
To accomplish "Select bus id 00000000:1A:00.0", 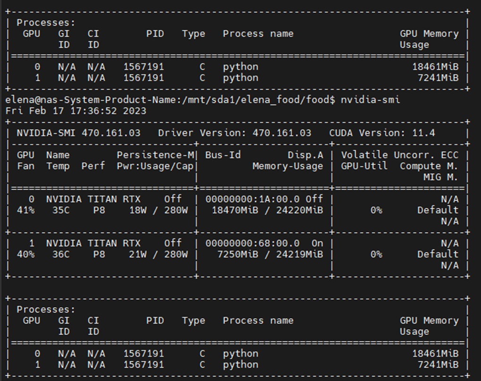I will 252,199.
